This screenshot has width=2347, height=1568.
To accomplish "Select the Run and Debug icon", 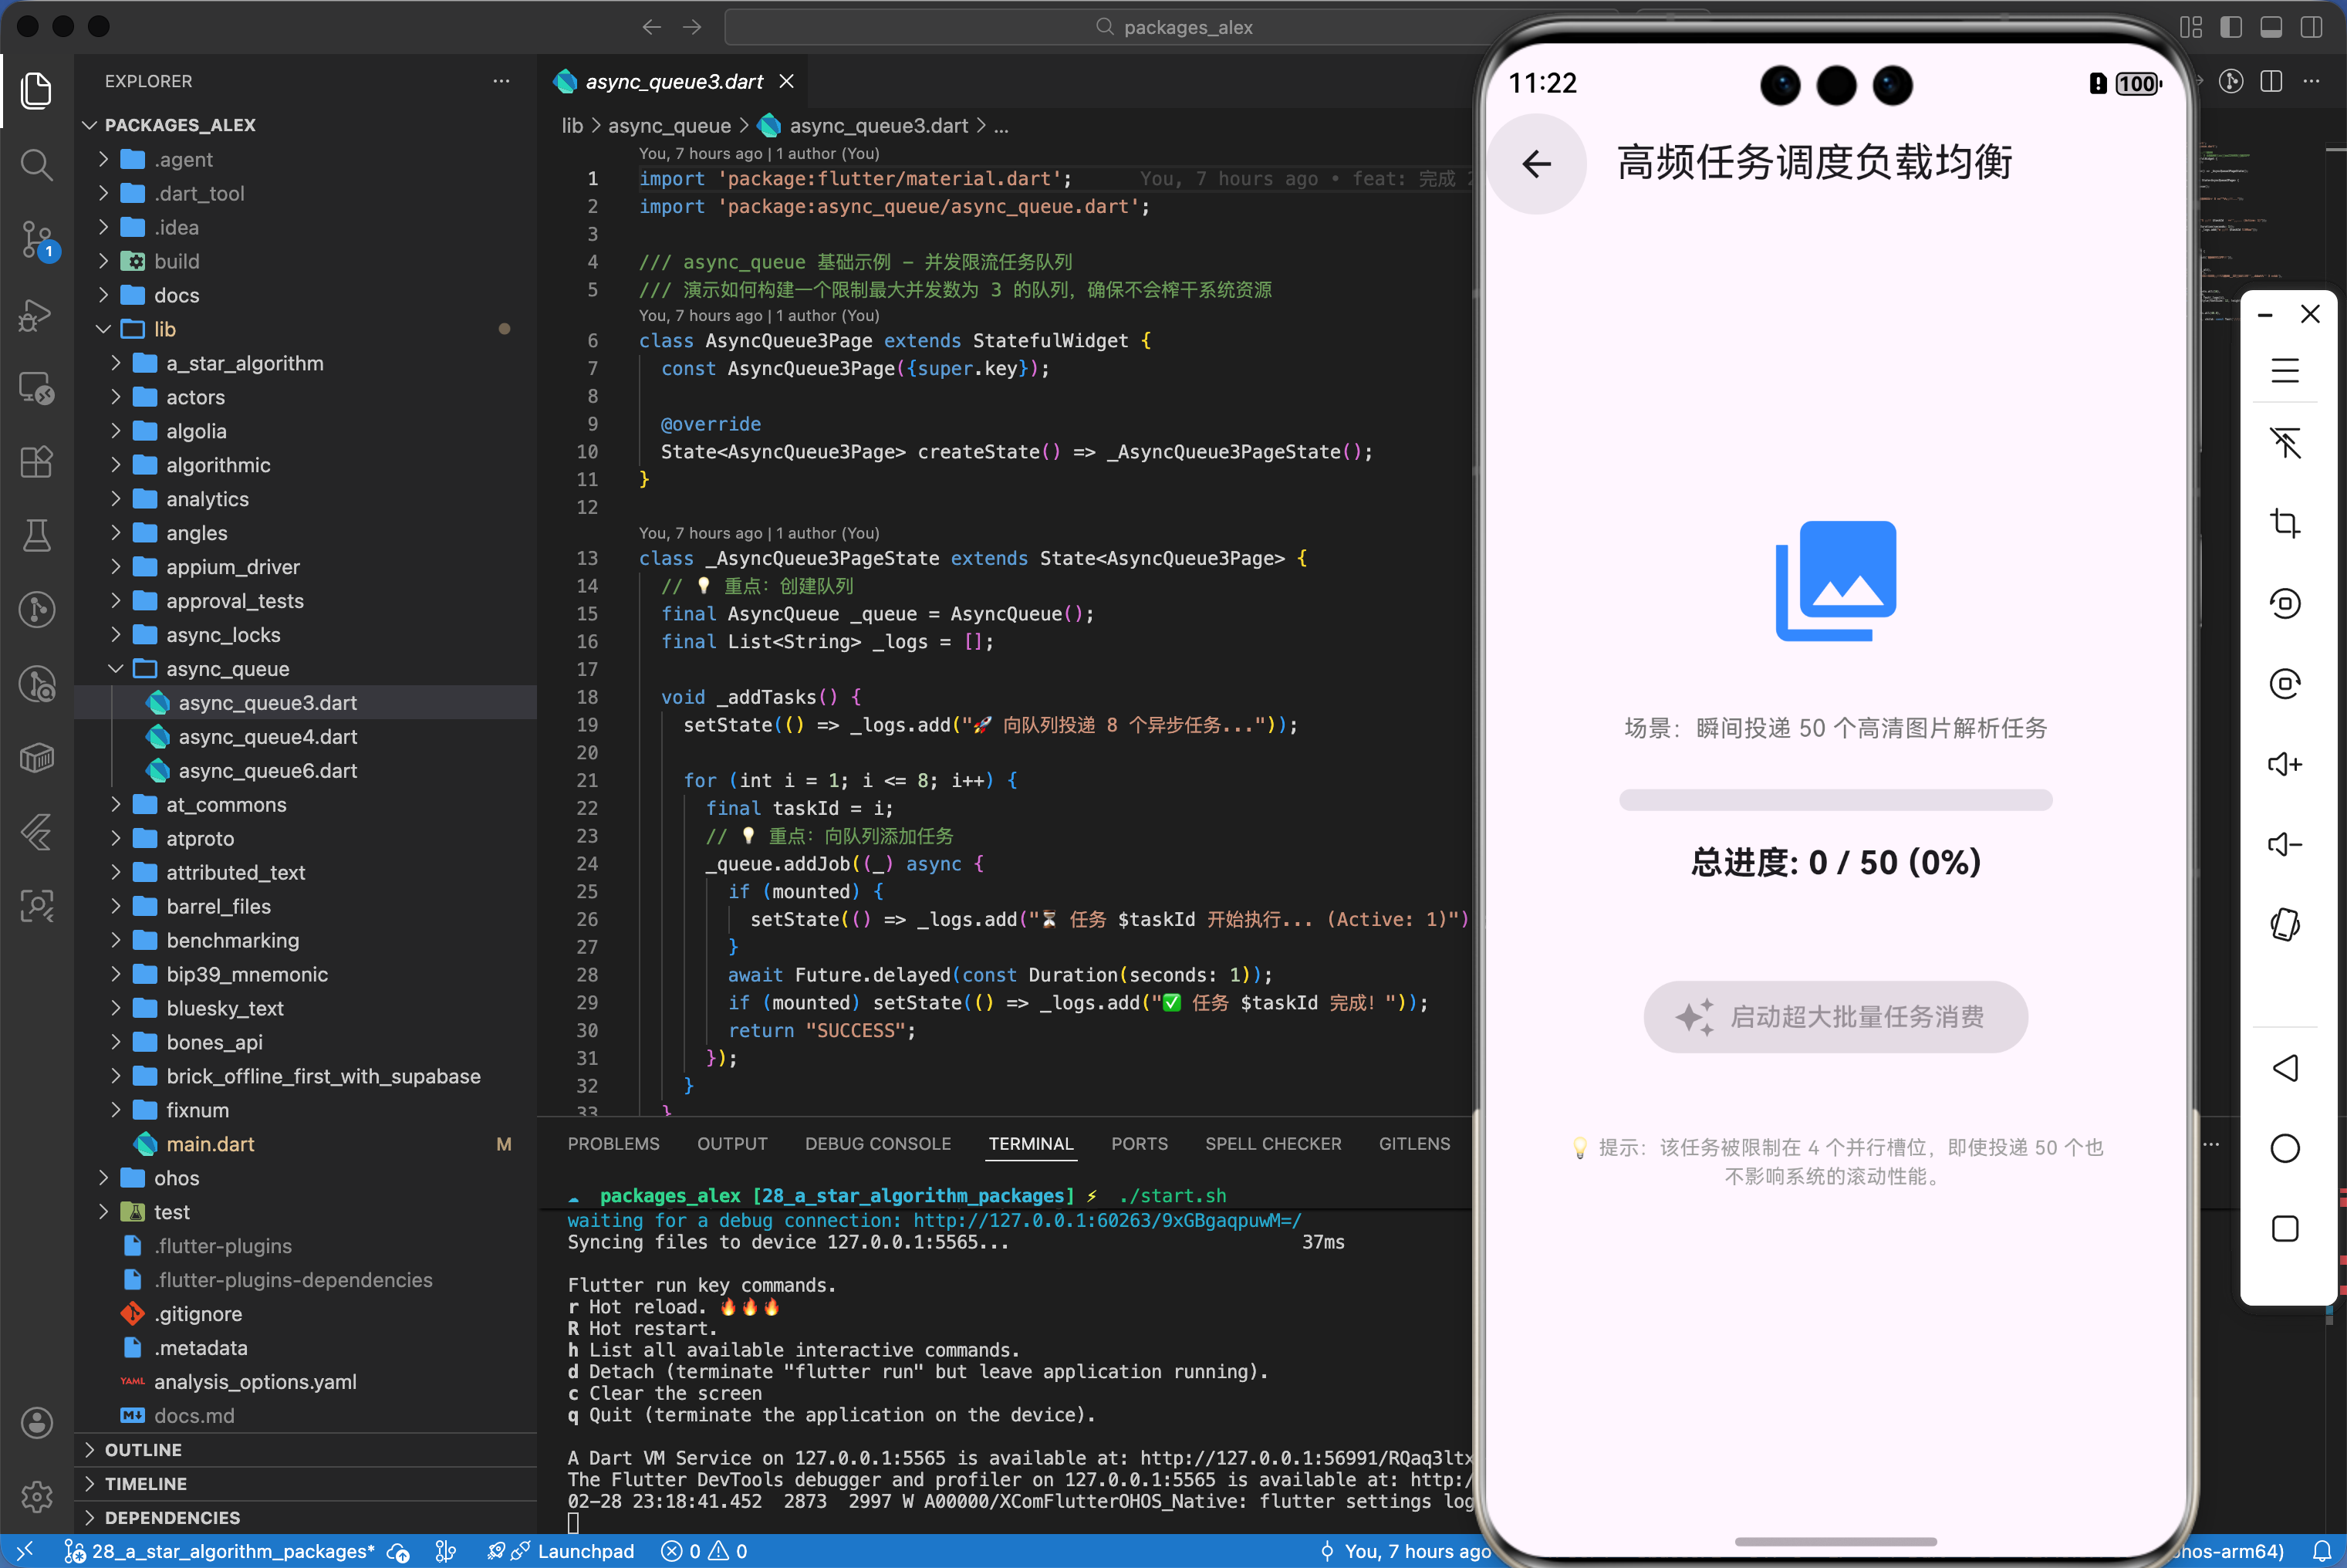I will [x=37, y=315].
